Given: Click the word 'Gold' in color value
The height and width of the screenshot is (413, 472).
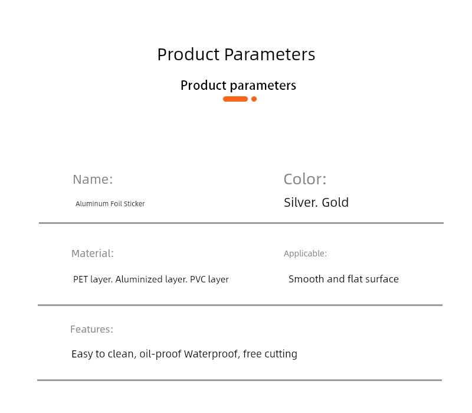Looking at the screenshot, I should [x=335, y=202].
